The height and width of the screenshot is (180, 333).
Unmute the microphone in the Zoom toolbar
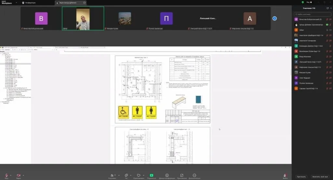[7, 175]
